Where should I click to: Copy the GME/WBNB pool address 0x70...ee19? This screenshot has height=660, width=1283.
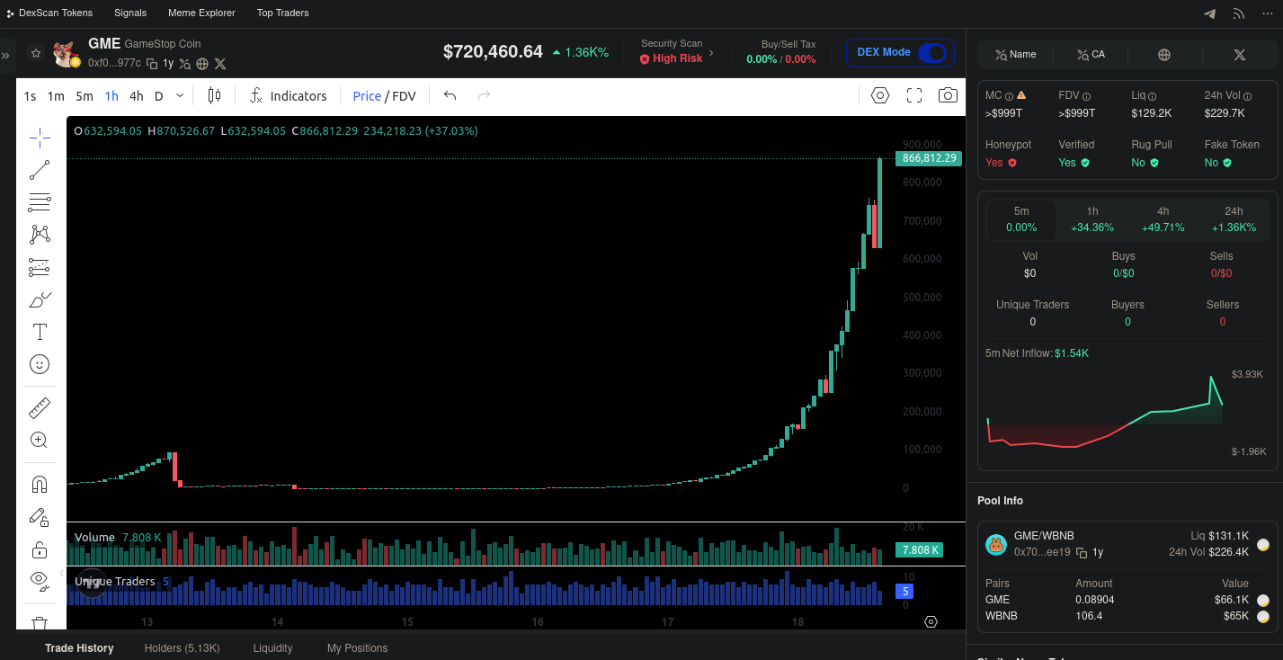coord(1082,553)
